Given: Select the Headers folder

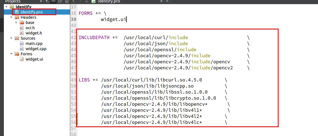Looking at the screenshot, I should click(x=28, y=17).
